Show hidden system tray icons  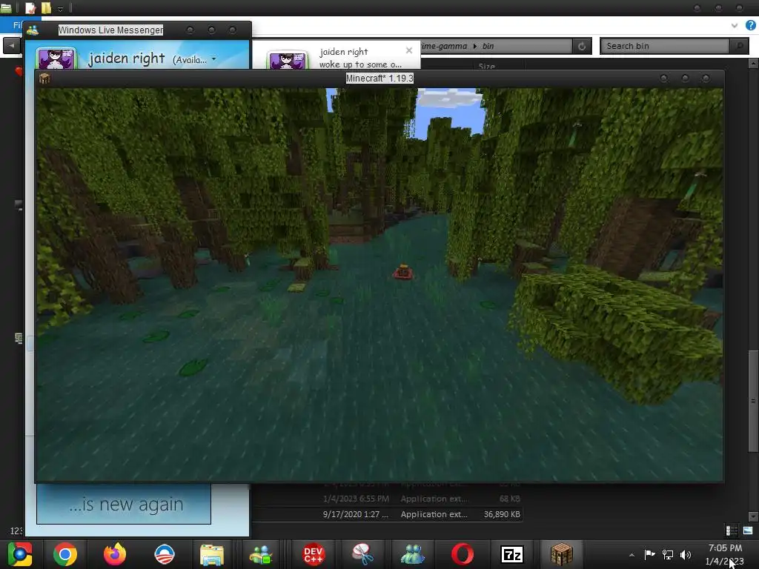pos(632,555)
